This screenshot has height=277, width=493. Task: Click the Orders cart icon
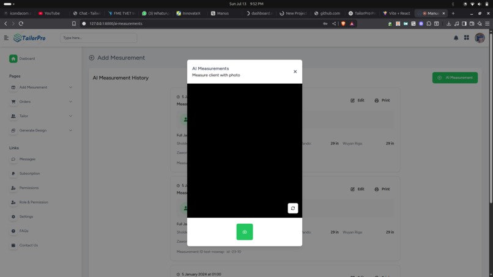(x=13, y=102)
